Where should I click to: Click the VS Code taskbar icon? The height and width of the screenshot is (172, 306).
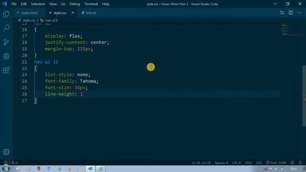(90, 169)
